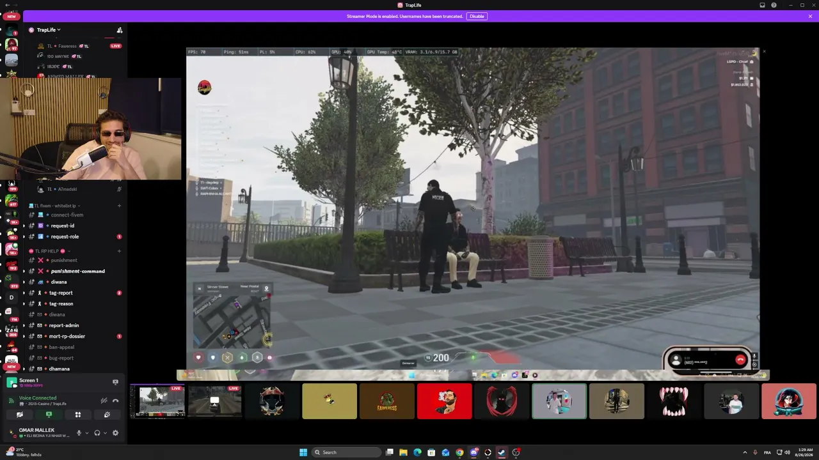Open the clock and date panel
This screenshot has height=460, width=819.
coord(804,452)
